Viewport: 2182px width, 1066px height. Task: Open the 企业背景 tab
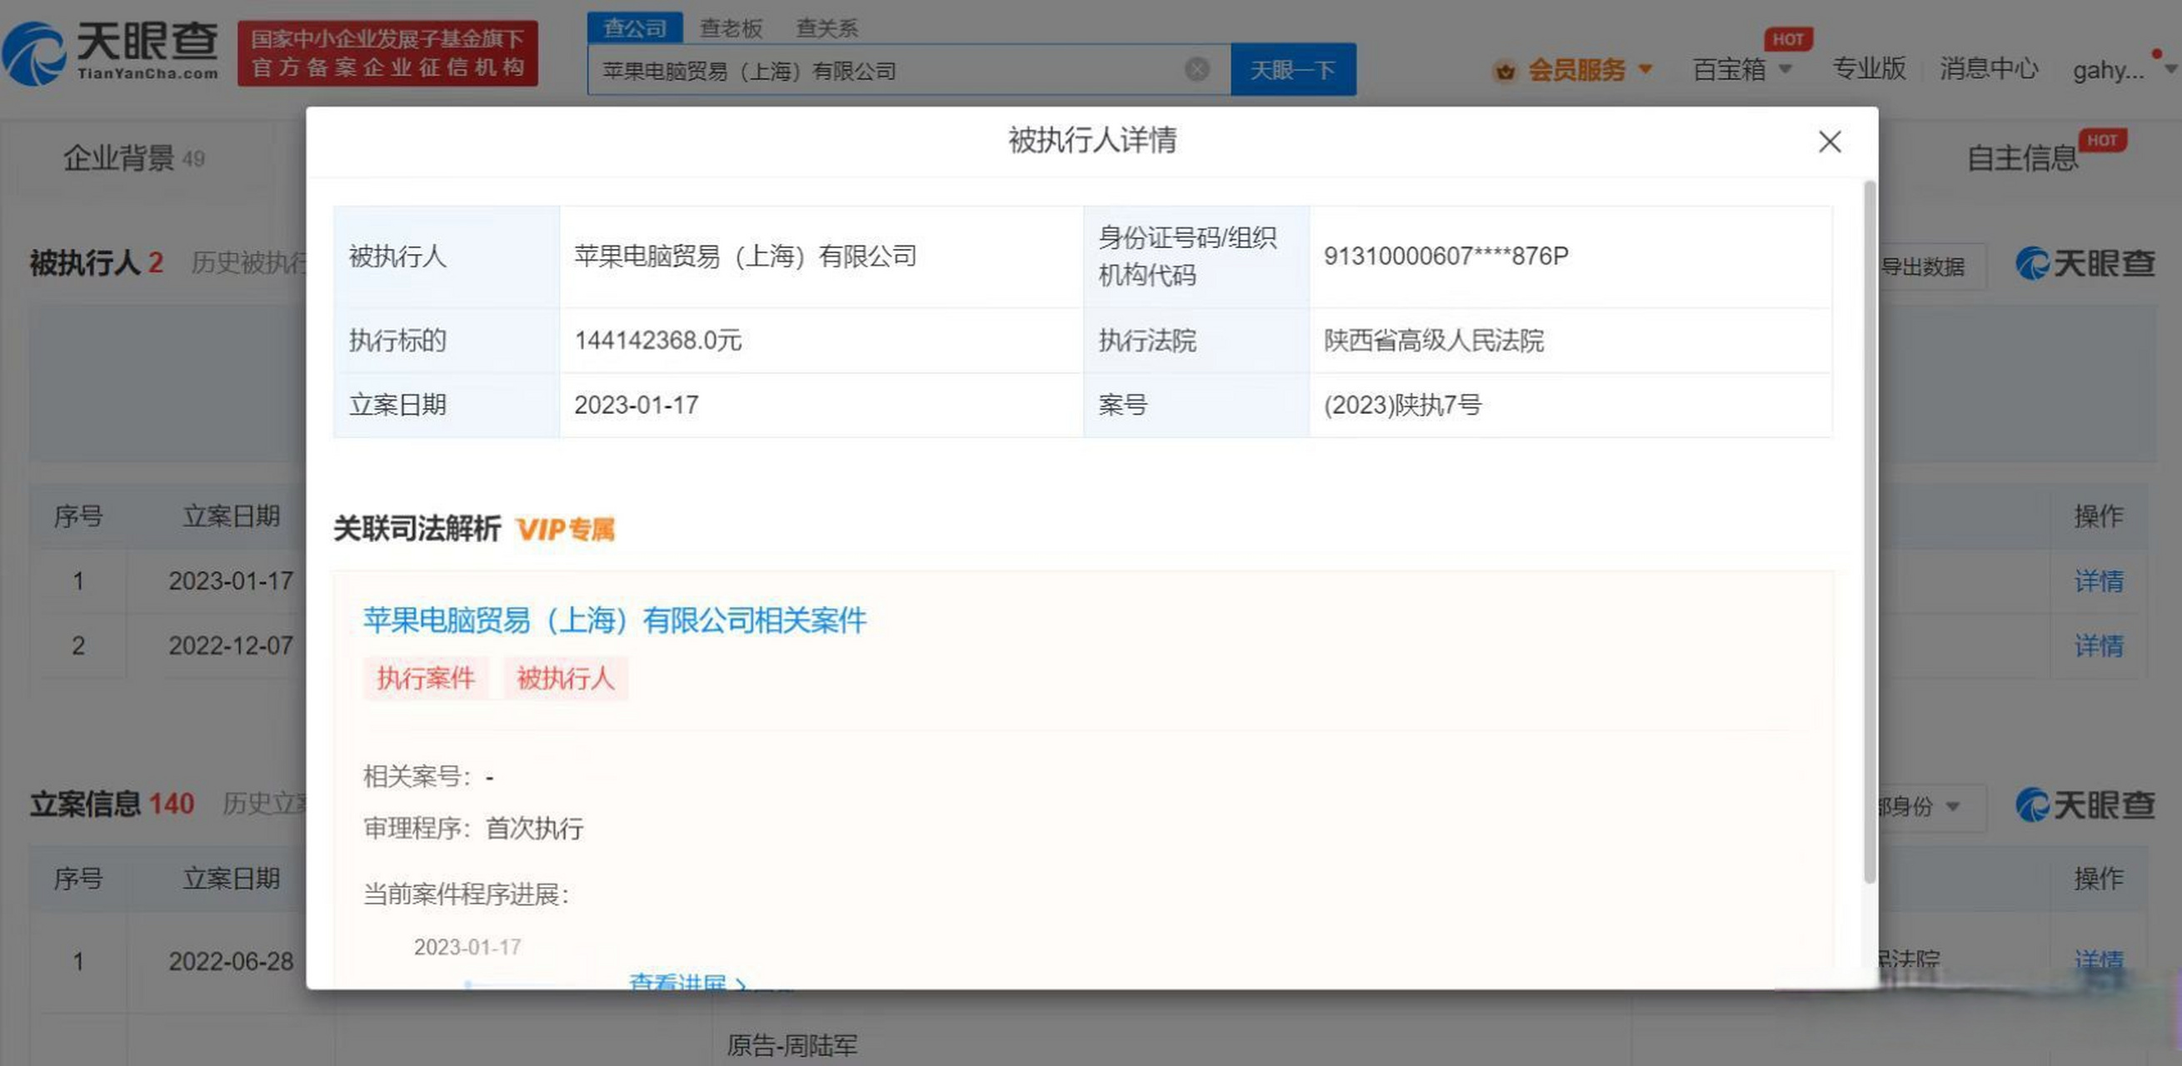tap(134, 158)
